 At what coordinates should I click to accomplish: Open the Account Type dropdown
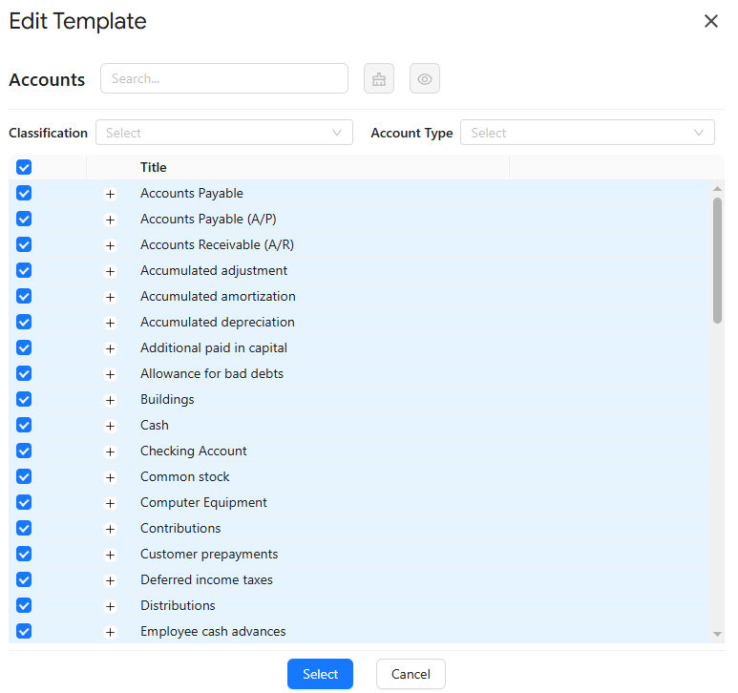coord(587,133)
